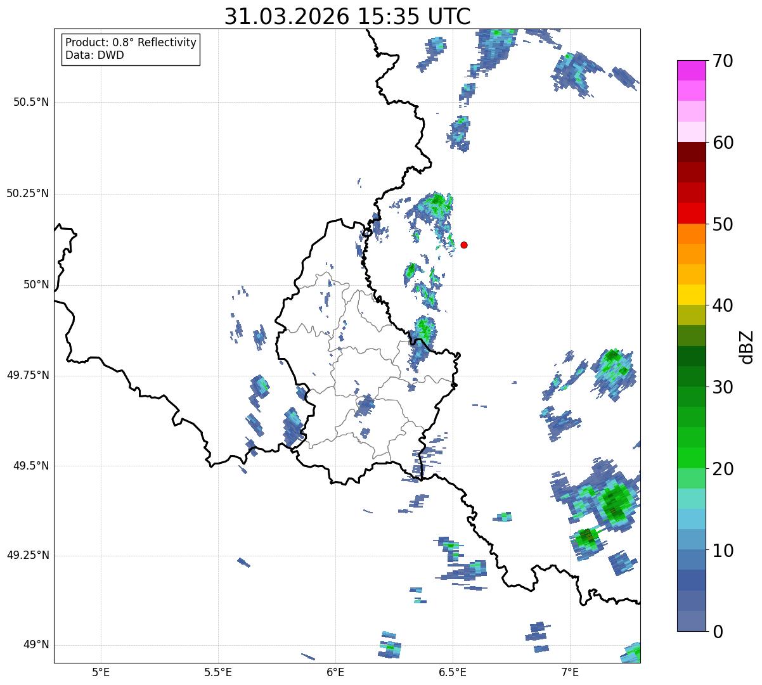Screen dimensions: 762x685
Task: Click the 49°N latitude label
Action: (x=36, y=644)
